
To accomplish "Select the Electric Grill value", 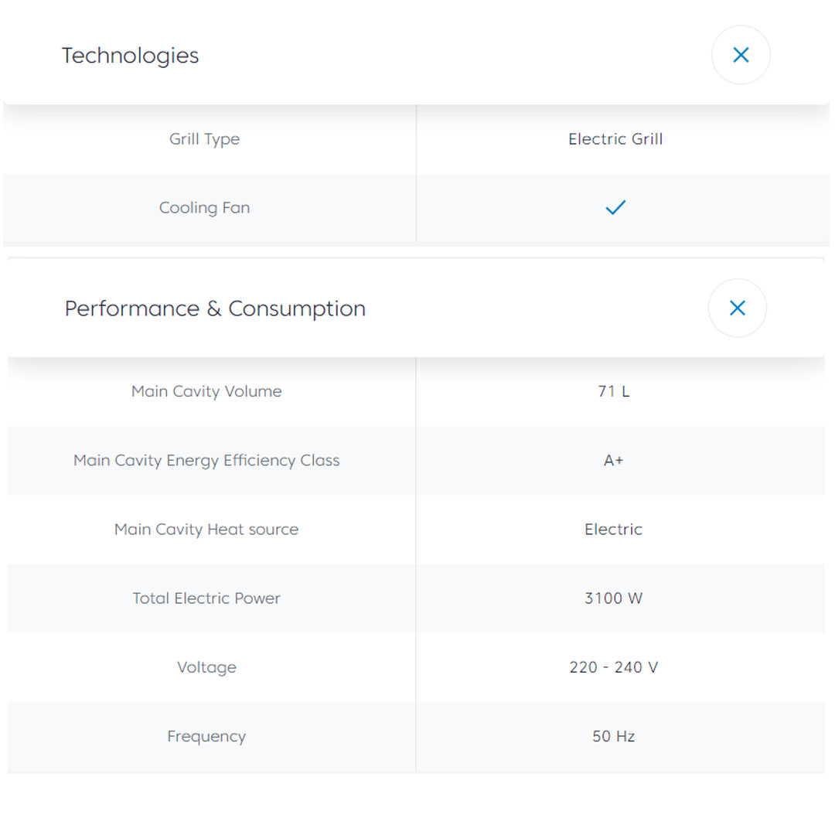I will [615, 139].
